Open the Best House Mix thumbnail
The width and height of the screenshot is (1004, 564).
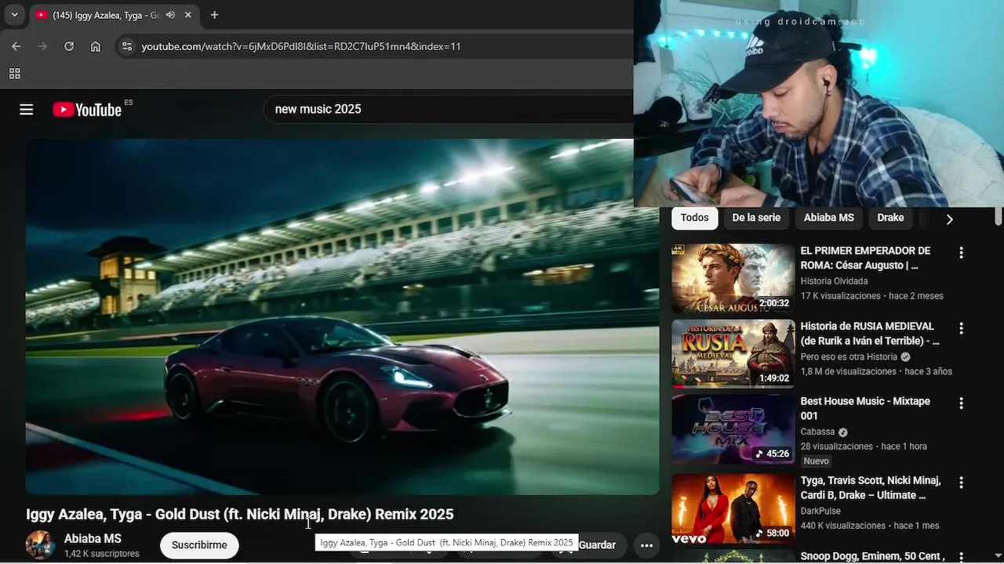(x=733, y=429)
